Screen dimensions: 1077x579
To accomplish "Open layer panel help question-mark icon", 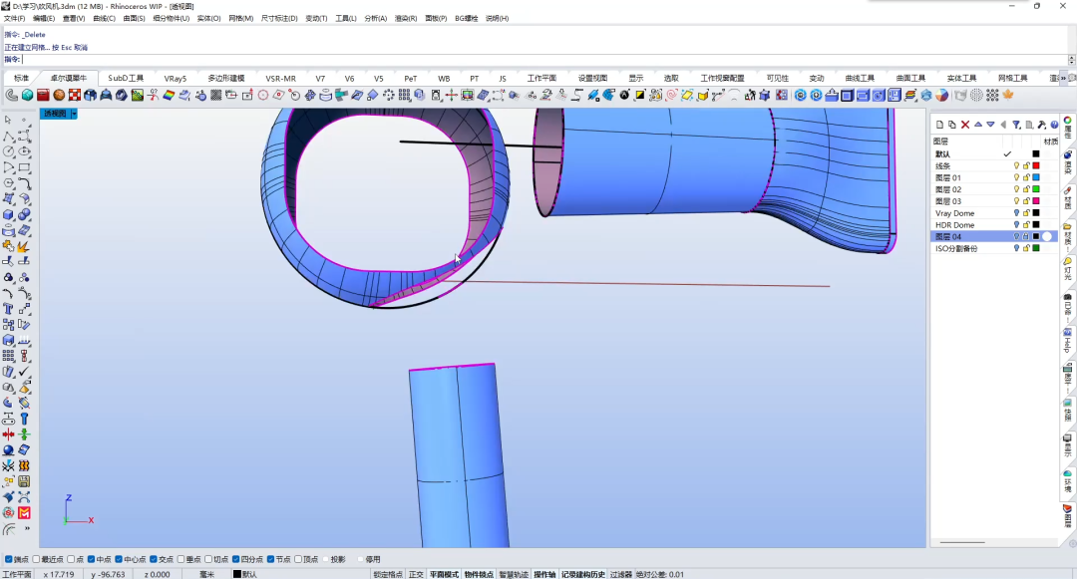I will [x=1054, y=125].
